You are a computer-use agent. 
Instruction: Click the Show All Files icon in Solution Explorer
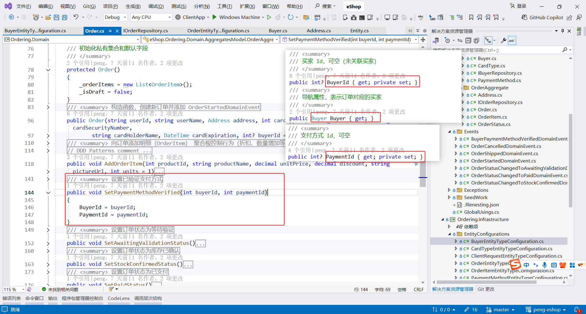click(476, 40)
